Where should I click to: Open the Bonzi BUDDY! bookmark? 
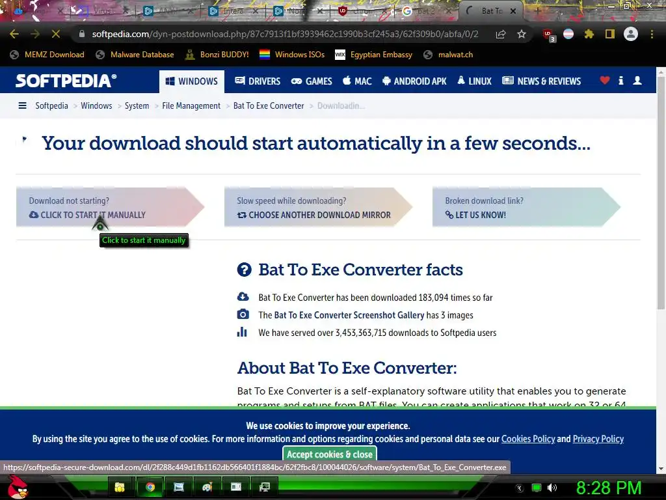click(217, 55)
